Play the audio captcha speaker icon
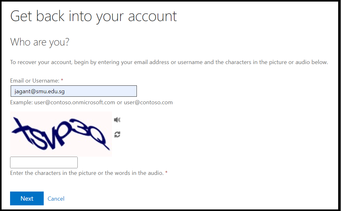 117,120
